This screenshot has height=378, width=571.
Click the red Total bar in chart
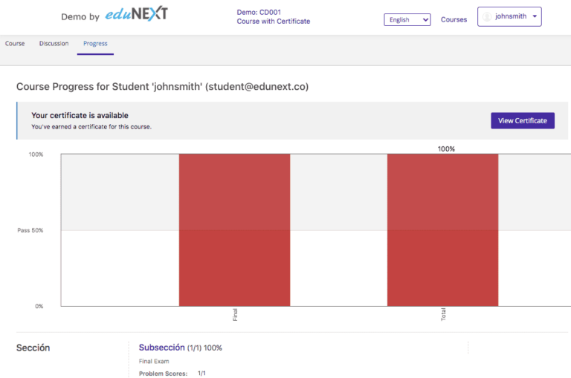point(442,229)
